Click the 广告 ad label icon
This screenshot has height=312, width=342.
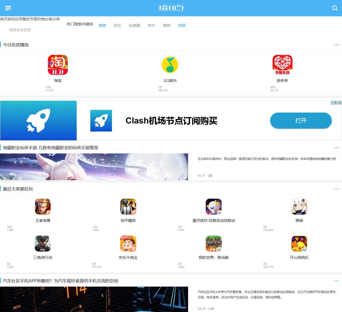click(x=334, y=103)
